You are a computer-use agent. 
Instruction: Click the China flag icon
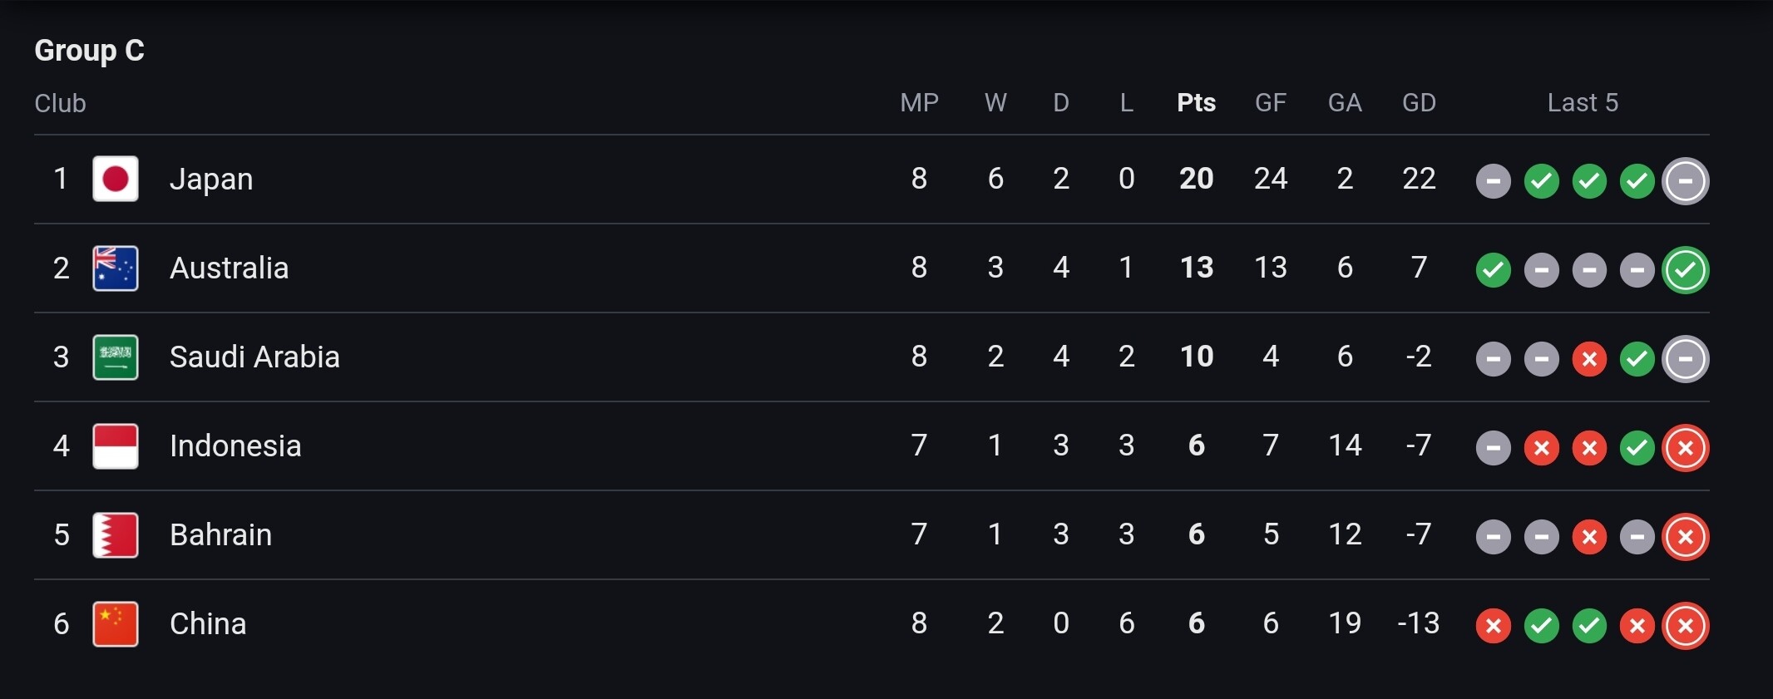click(x=116, y=624)
